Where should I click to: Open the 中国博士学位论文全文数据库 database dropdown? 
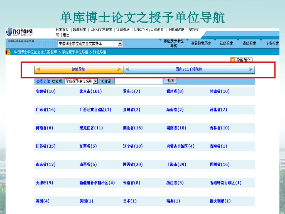120,44
